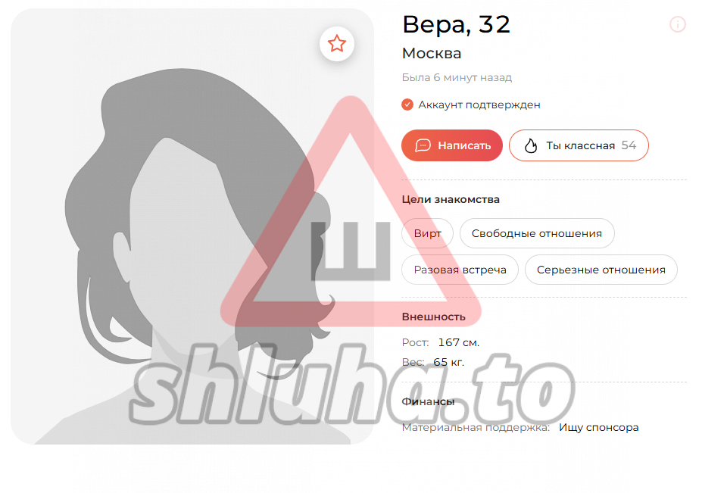702x493 pixels.
Task: Click the Написать button
Action: coord(452,145)
